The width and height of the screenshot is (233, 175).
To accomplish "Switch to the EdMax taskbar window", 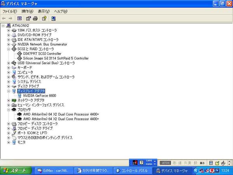I will pyautogui.click(x=54, y=171).
